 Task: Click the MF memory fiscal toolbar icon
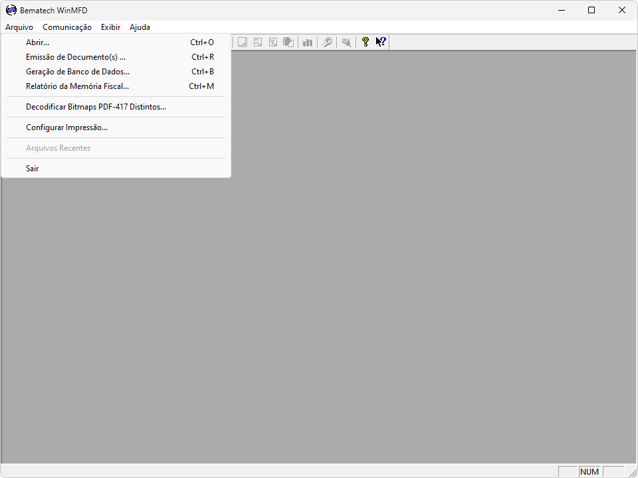click(x=273, y=42)
